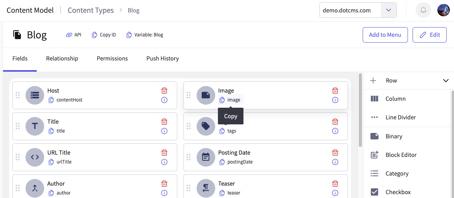Screen dimensions: 454x198
Task: Switch to the Relationship tab
Action: pyautogui.click(x=62, y=59)
